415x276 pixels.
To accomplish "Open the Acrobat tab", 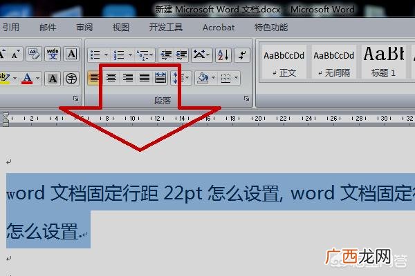I will 219,27.
